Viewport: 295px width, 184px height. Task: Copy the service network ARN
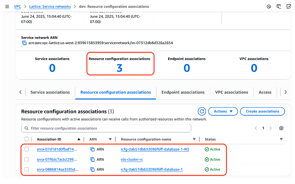[x=24, y=43]
